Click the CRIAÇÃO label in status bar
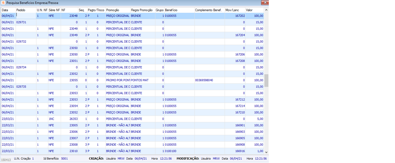395x163 pixels. [x=96, y=159]
